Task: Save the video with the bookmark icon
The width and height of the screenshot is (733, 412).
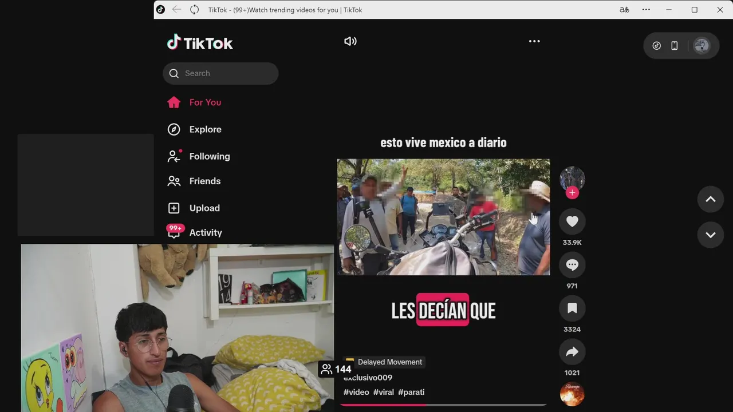Action: pyautogui.click(x=572, y=308)
